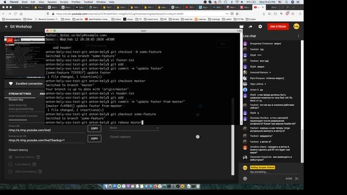Copy the rtmp://a.rtmp.youtube.com/live2 stream URL
The width and height of the screenshot is (347, 195).
point(94,128)
